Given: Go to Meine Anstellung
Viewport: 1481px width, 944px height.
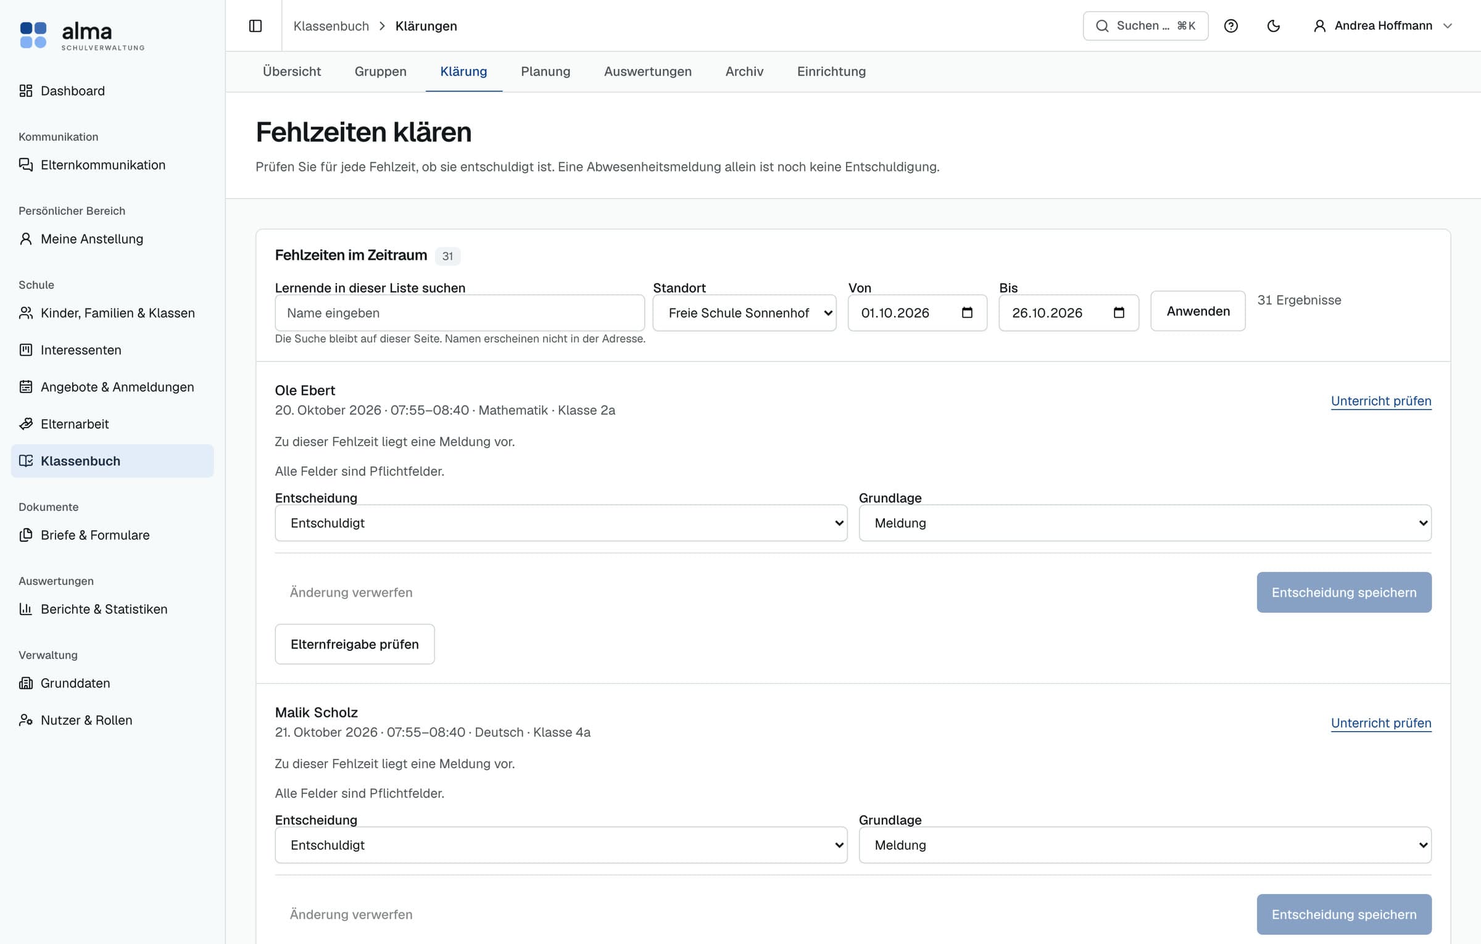Looking at the screenshot, I should point(112,239).
